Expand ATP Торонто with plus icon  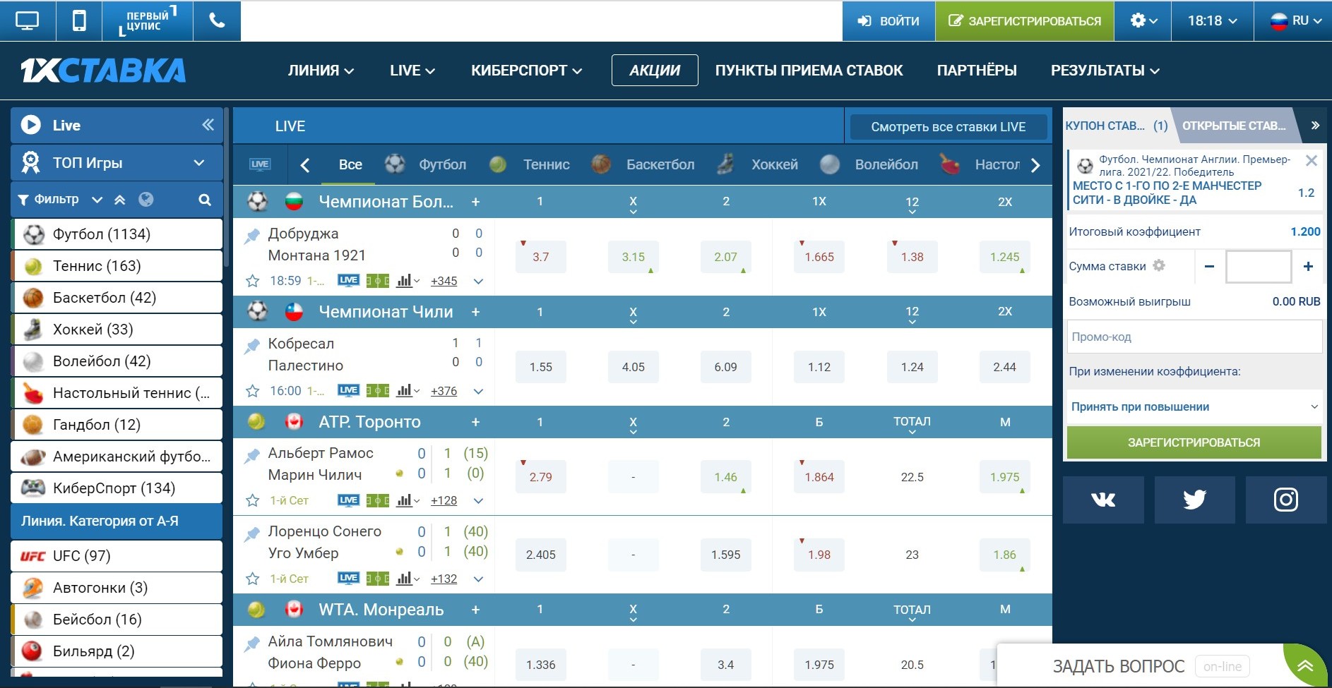pyautogui.click(x=475, y=422)
